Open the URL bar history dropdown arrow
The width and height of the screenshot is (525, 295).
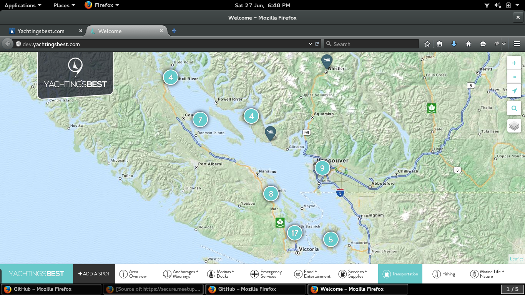click(x=311, y=44)
